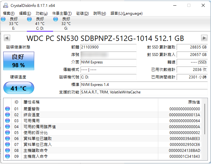Click the firmware field 21103900
Viewport: 211px width, 164px height.
[108, 47]
